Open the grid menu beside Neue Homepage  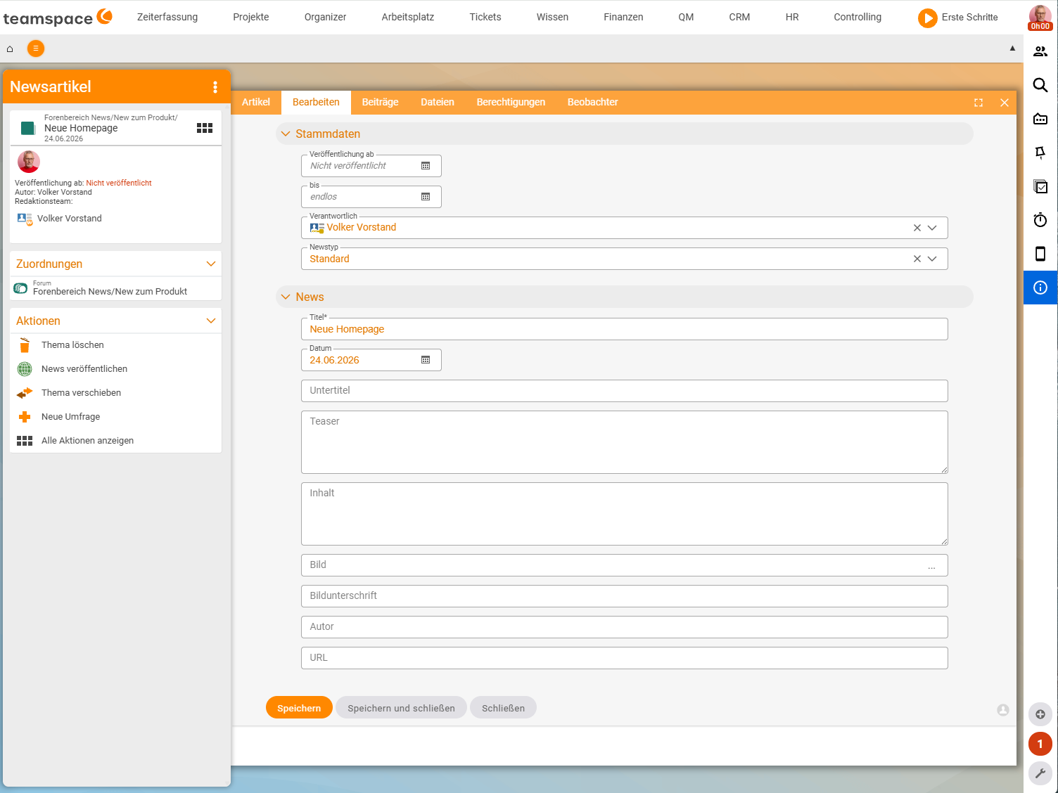[205, 128]
